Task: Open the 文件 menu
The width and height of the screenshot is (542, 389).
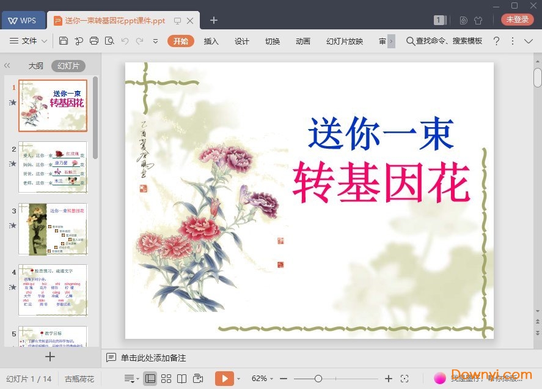Action: tap(30, 41)
